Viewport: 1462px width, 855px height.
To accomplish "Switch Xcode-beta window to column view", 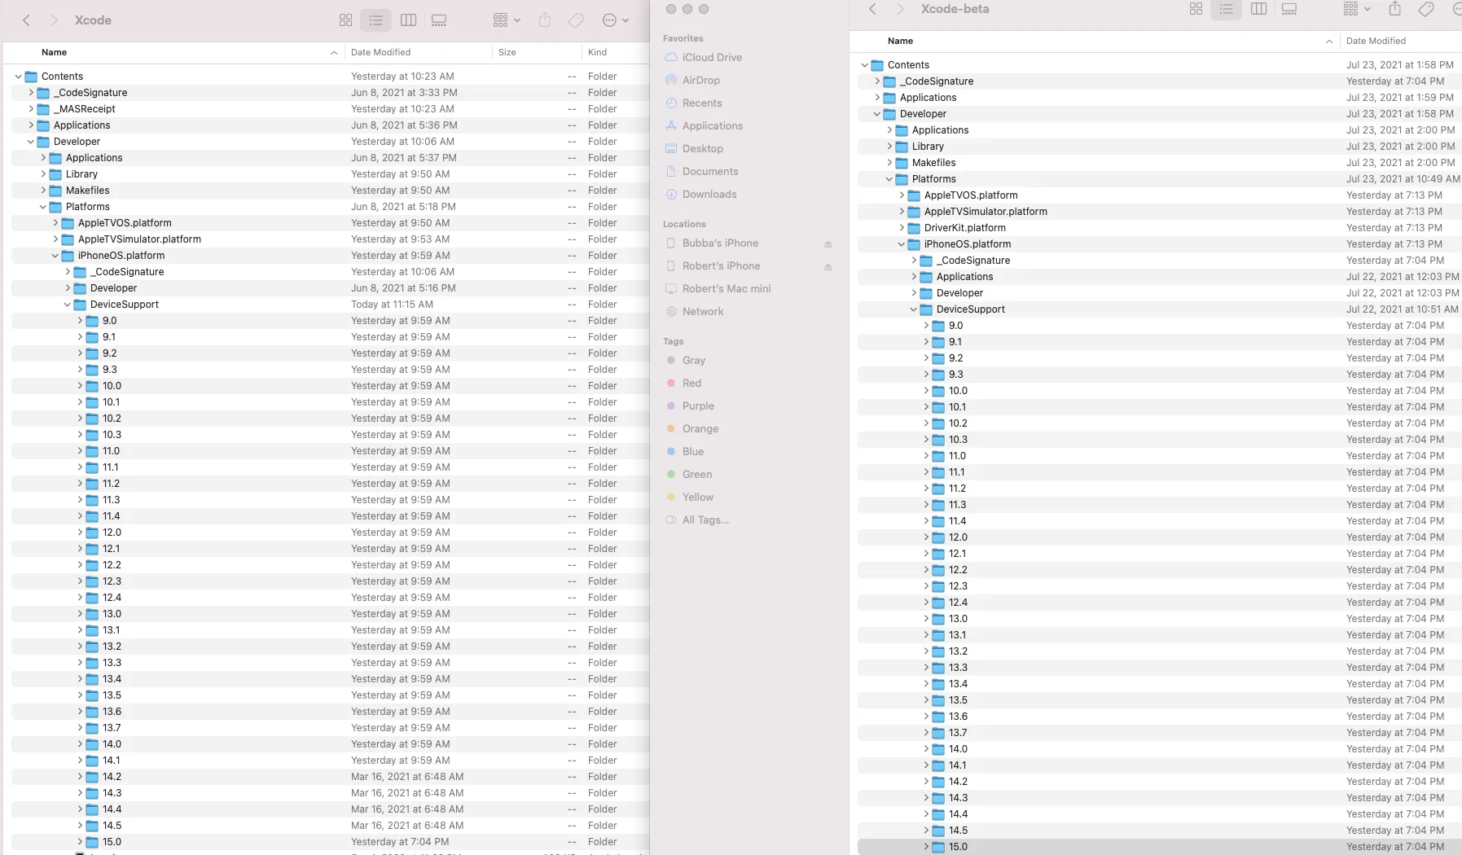I will tap(1258, 9).
